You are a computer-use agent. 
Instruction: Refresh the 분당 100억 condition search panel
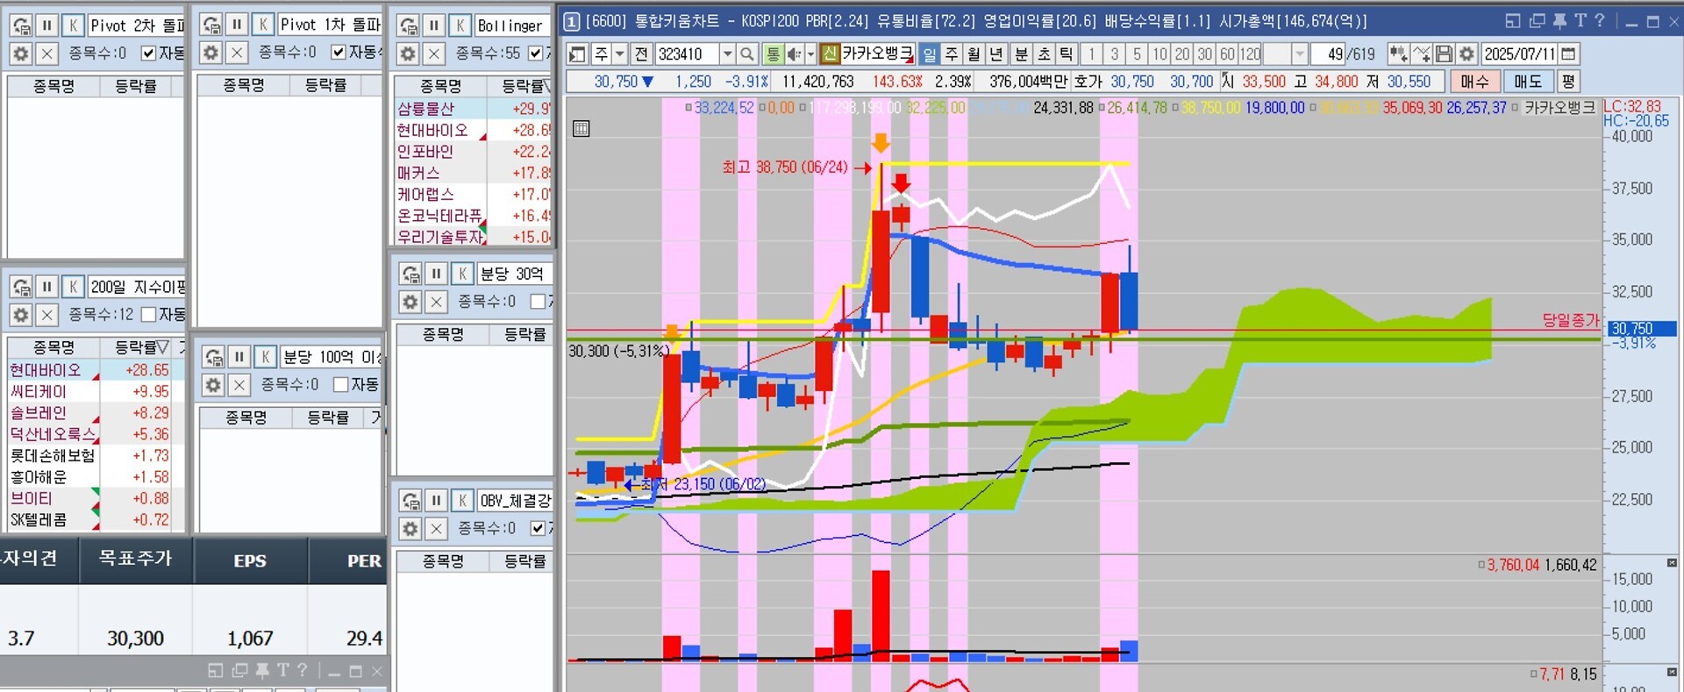213,357
